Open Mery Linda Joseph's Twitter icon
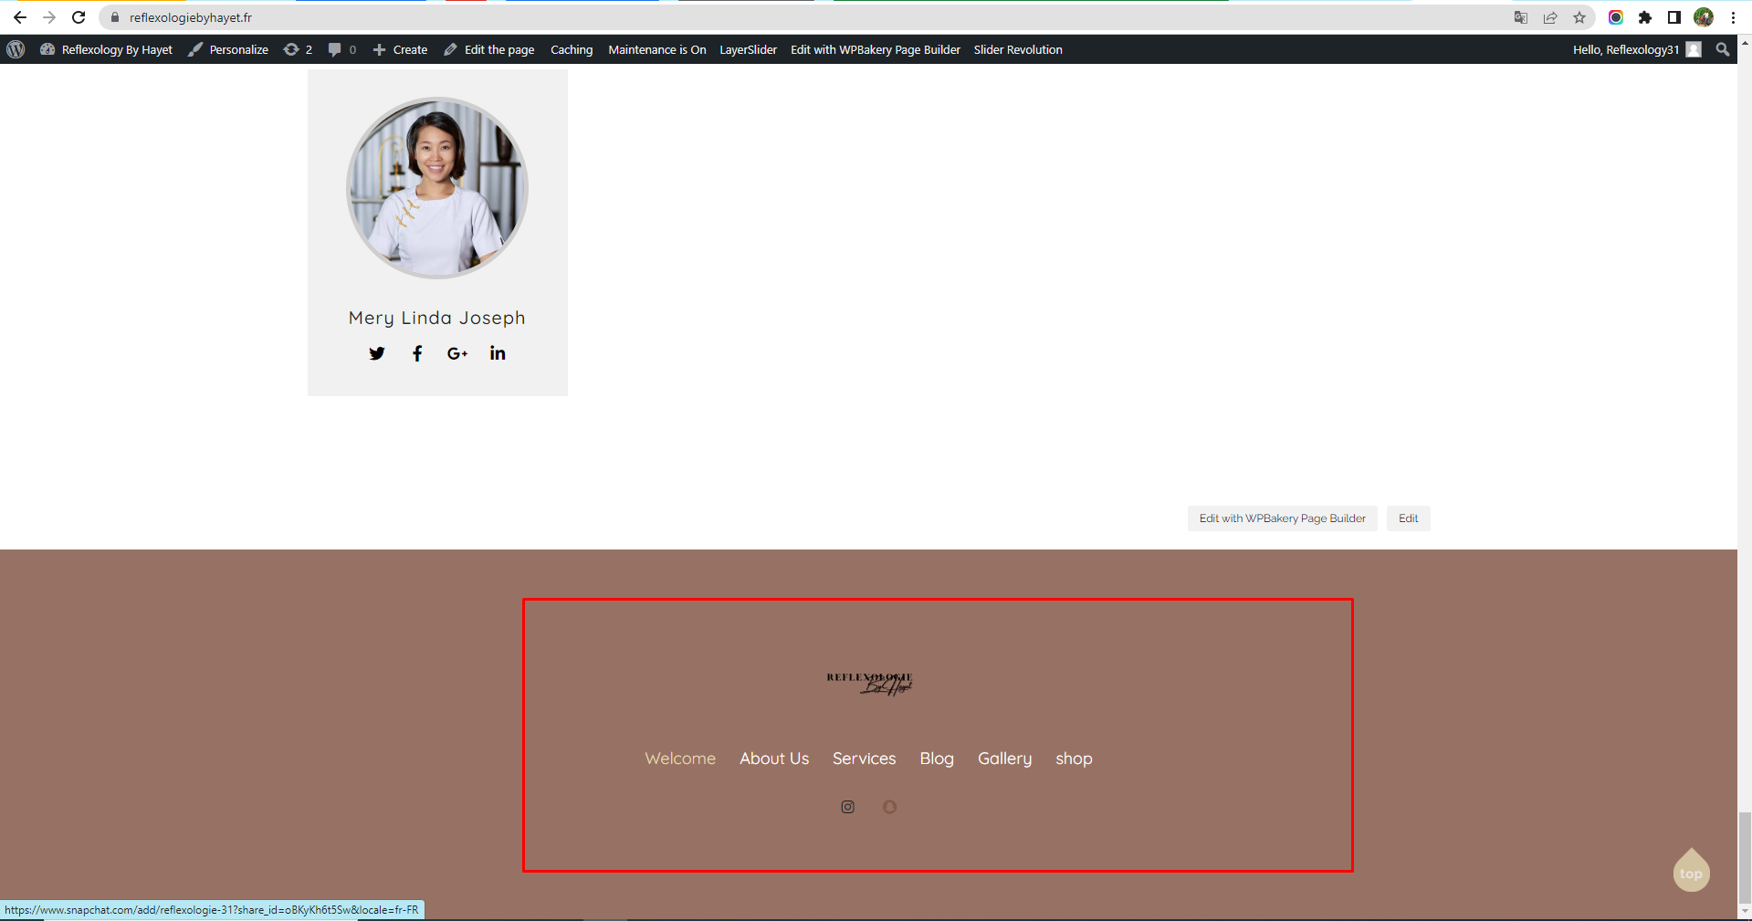1752x921 pixels. pos(377,353)
